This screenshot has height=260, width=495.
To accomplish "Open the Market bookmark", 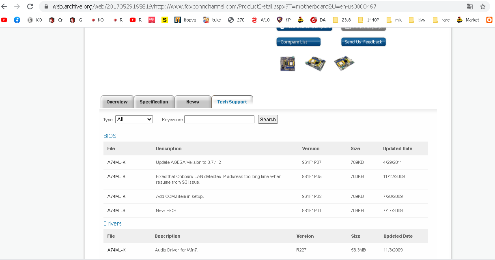I will 468,19.
